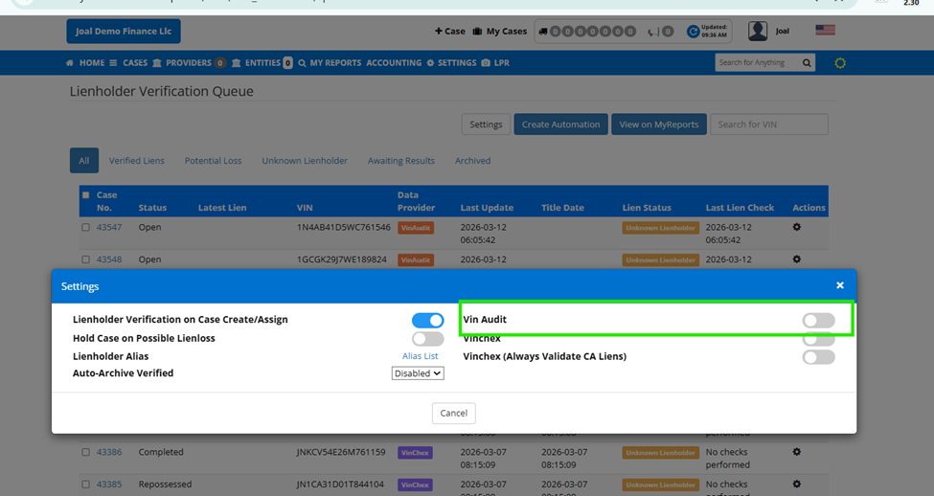Click VinAudit badge for case 43548
Viewport: 934px width, 496px height.
(415, 259)
